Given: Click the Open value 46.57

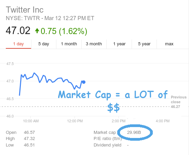Looking at the screenshot, I should coord(29,133).
